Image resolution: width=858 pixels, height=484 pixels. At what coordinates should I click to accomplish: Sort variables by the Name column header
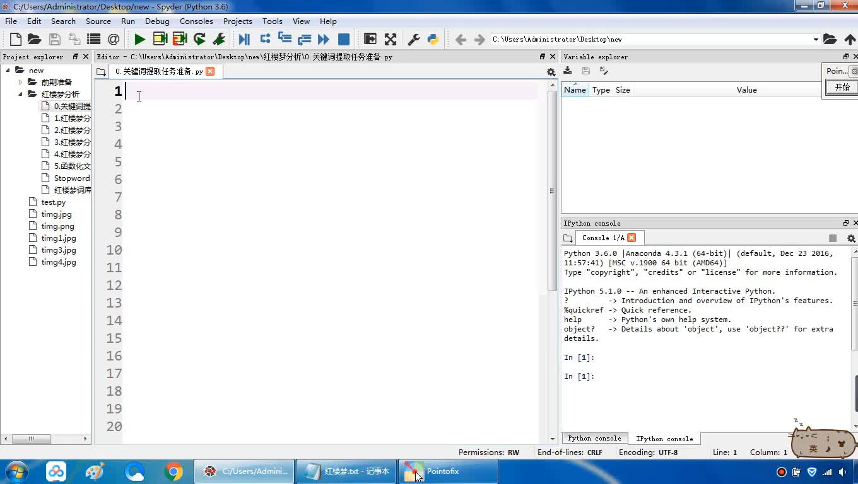[575, 90]
